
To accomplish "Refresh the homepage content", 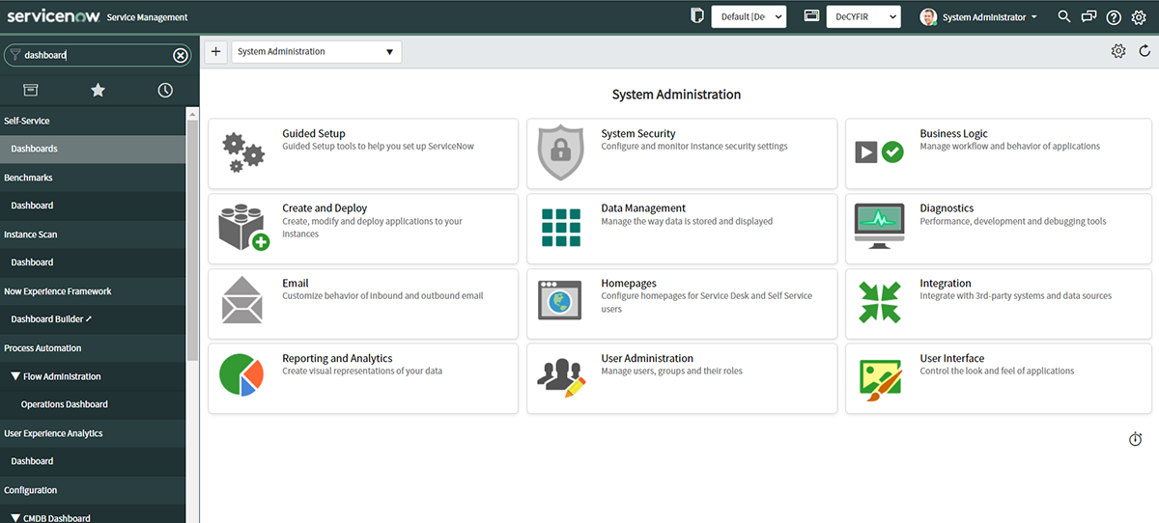I will click(1145, 51).
